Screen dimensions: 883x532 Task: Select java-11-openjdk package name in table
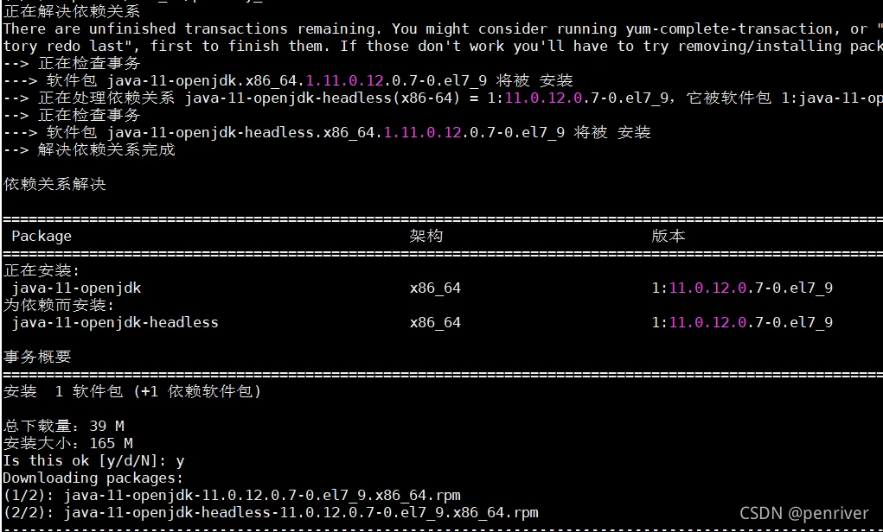[77, 288]
